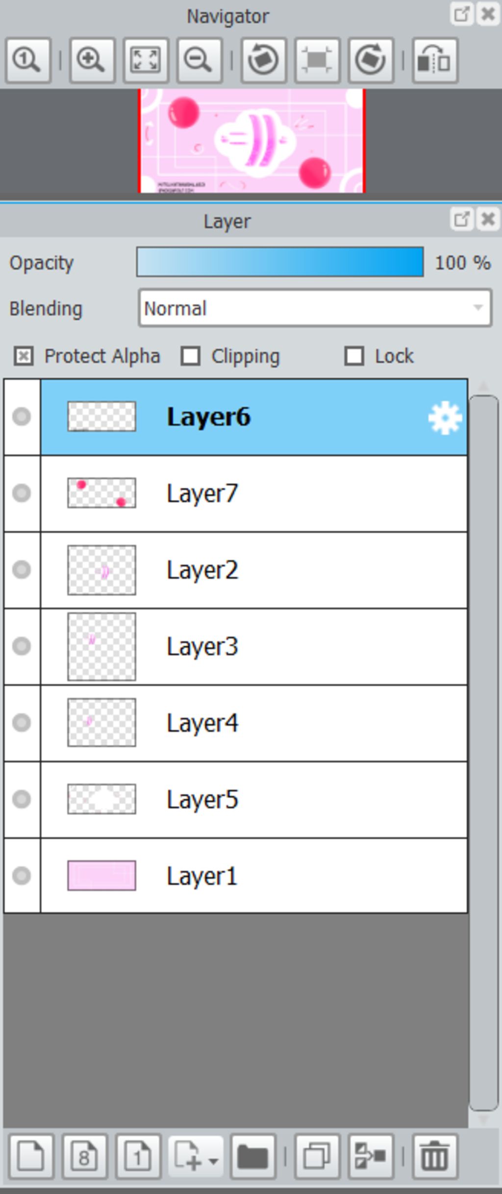Rotate canvas right in Navigator
Screen dimensions: 502x1194
tap(370, 60)
